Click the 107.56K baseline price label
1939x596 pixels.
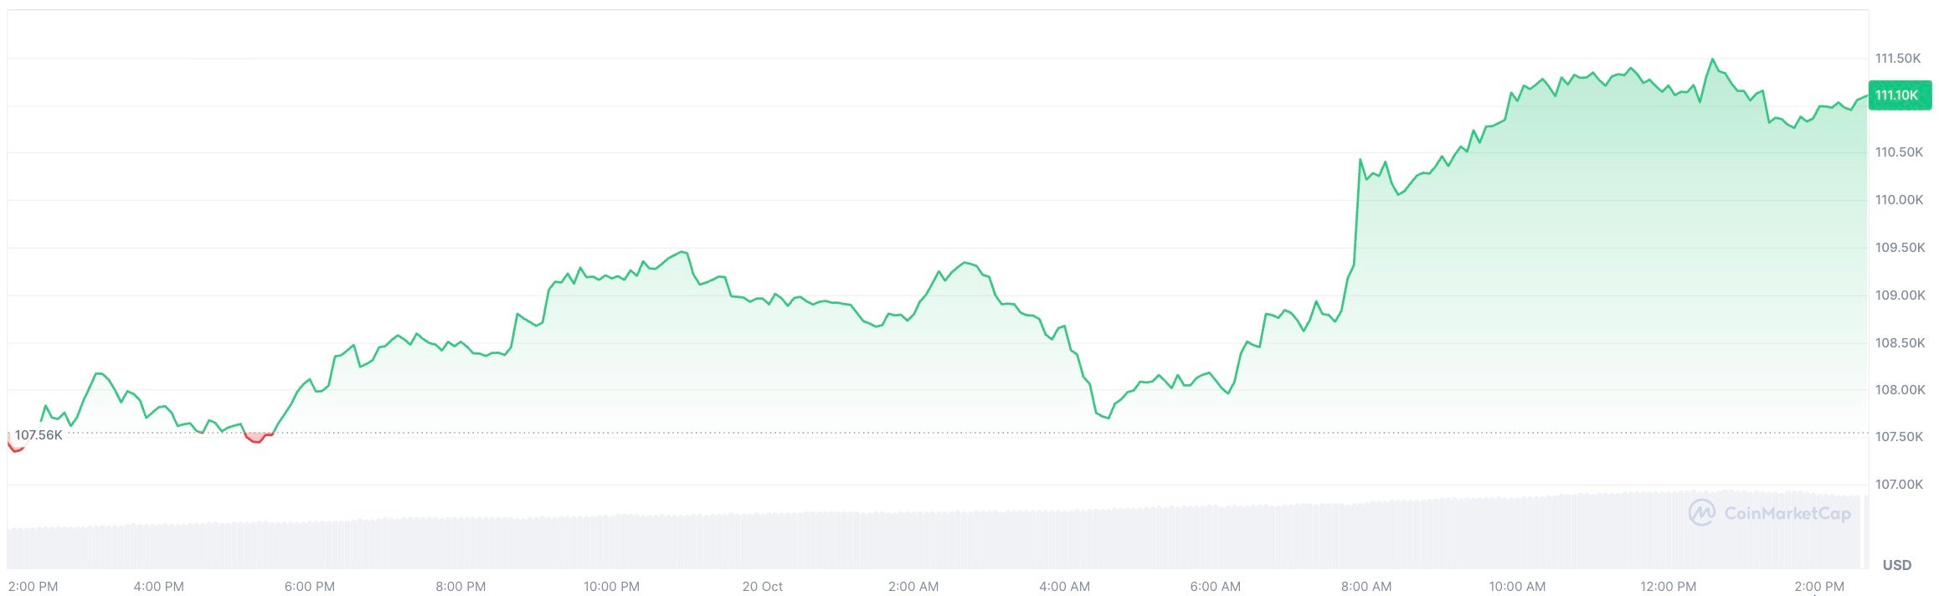(x=39, y=435)
